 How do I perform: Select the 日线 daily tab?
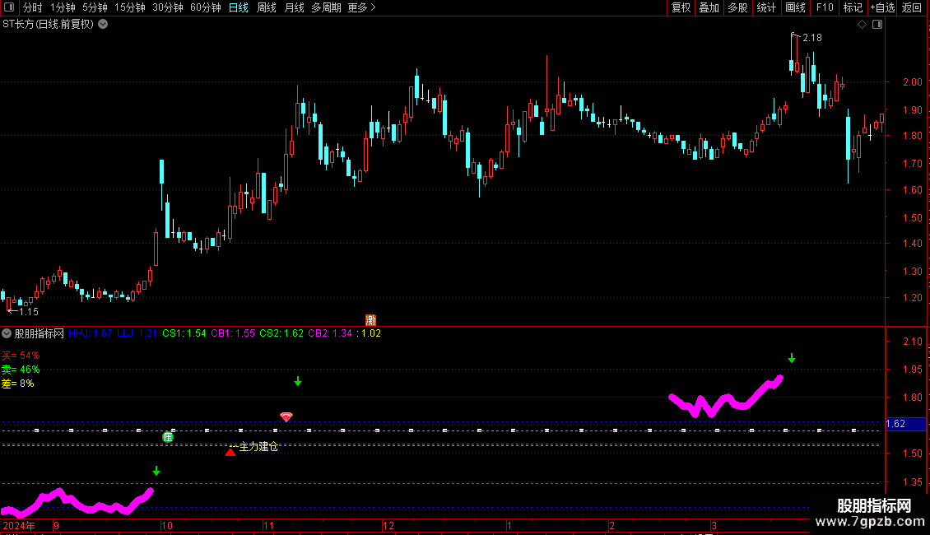coord(239,7)
